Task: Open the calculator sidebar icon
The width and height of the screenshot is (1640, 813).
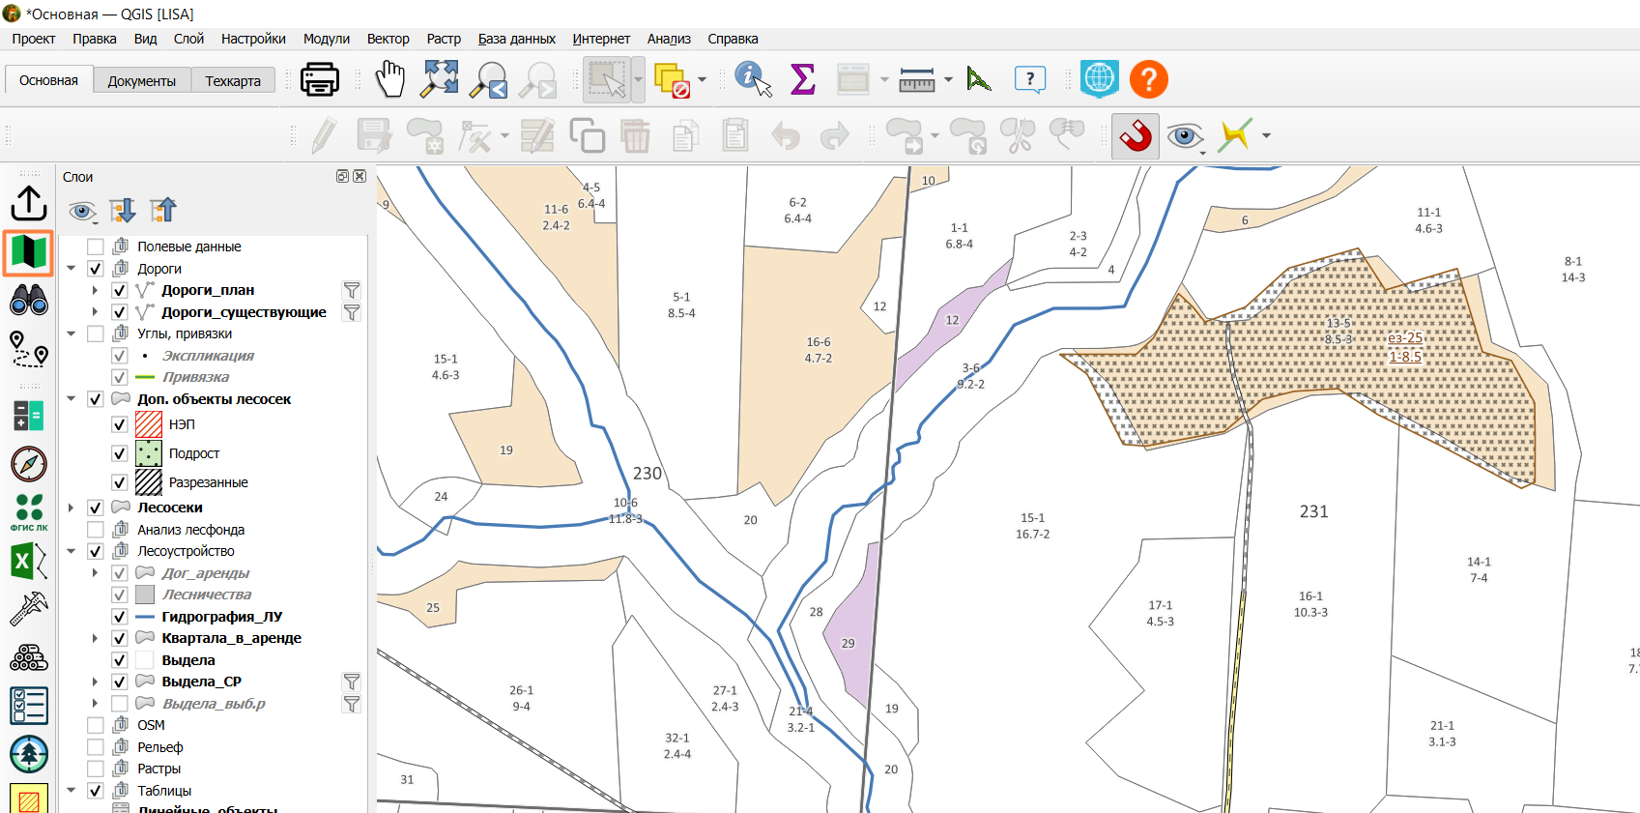Action: [29, 416]
